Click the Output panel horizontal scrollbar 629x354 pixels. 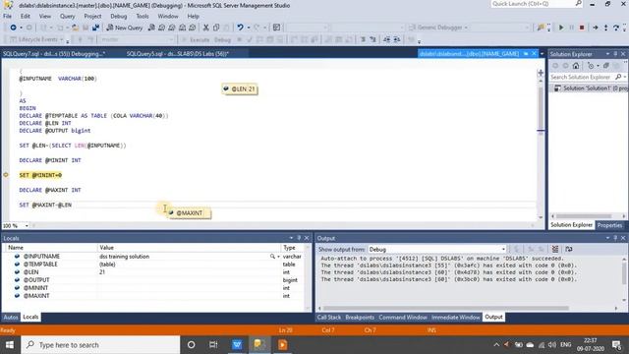[445, 308]
